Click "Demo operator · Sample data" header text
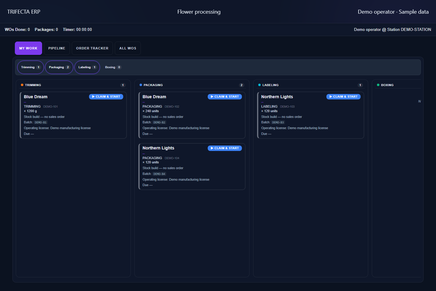The width and height of the screenshot is (436, 291). tap(393, 12)
